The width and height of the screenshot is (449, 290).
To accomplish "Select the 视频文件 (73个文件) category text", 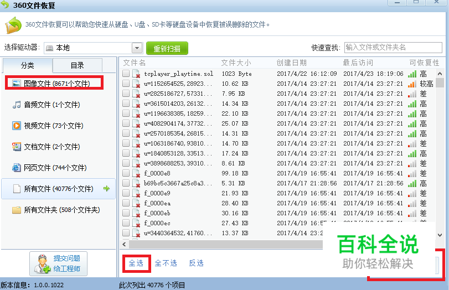I will 54,126.
